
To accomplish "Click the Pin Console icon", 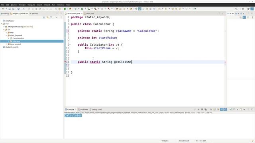I will pos(231,110).
